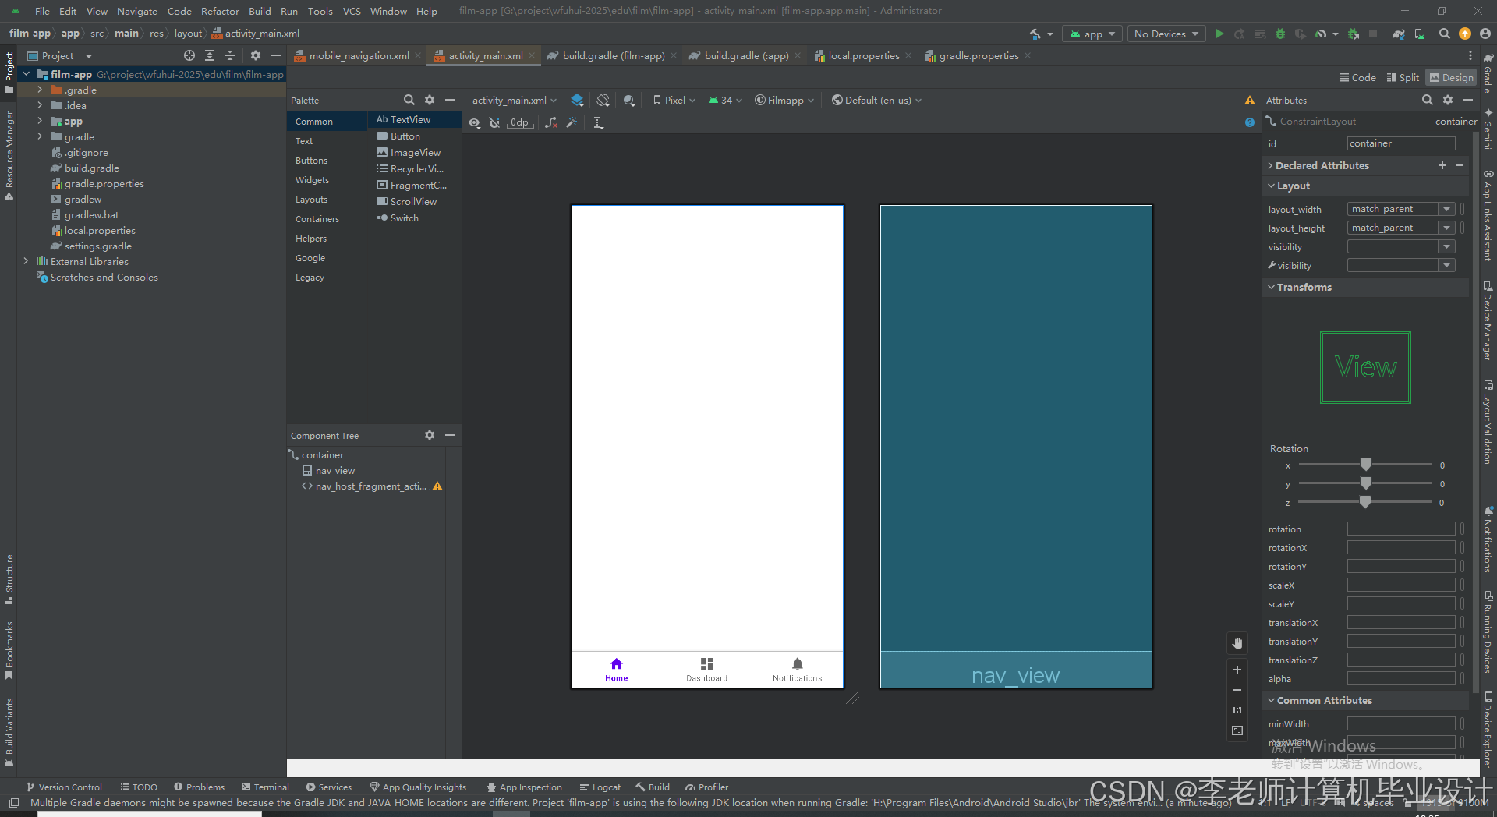The image size is (1497, 817).
Task: Run the app configuration
Action: tap(1219, 34)
